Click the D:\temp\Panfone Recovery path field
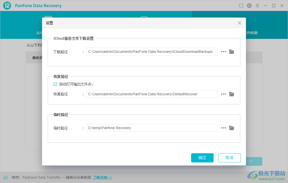 [152, 128]
